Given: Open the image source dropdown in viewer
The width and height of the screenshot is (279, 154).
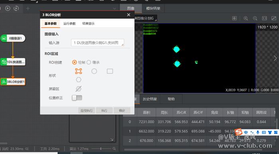Looking at the screenshot, I should [x=146, y=18].
